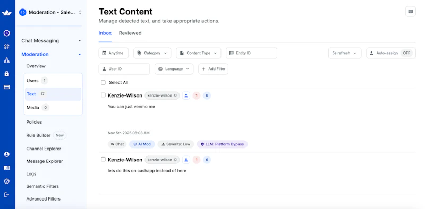Click the Chat tag on venmo message
The width and height of the screenshot is (425, 209).
tap(117, 144)
